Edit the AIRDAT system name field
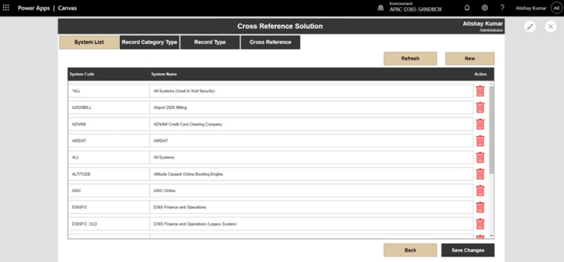564x262 pixels. [312, 141]
